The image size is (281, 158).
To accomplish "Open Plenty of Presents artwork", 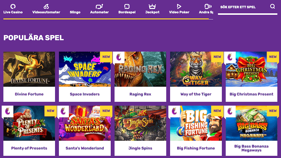I will (29, 123).
